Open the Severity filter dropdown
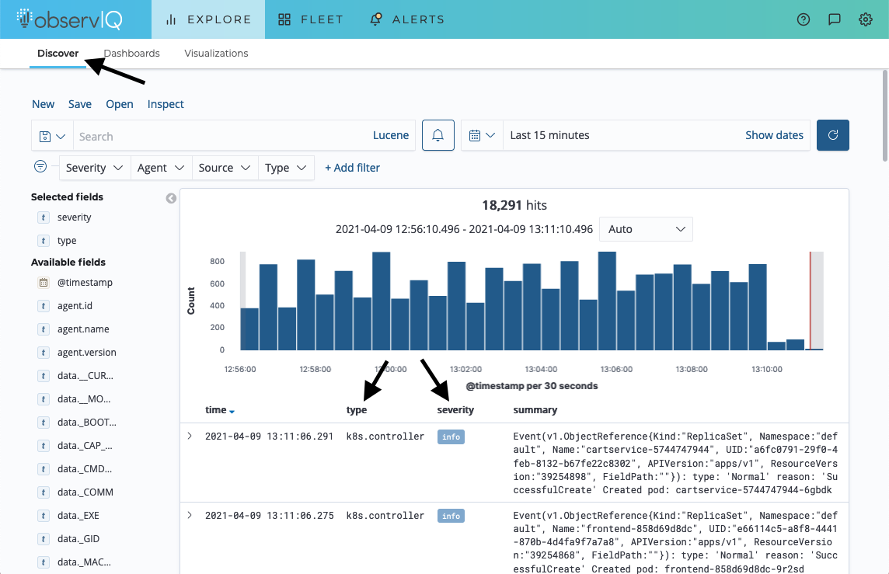Screen dimensions: 889x574 click(95, 168)
